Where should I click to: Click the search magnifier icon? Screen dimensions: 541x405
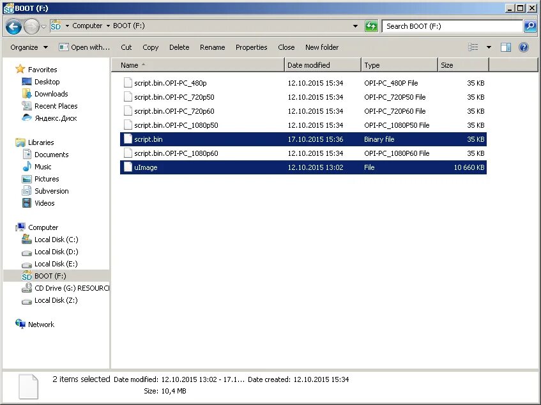pyautogui.click(x=530, y=26)
